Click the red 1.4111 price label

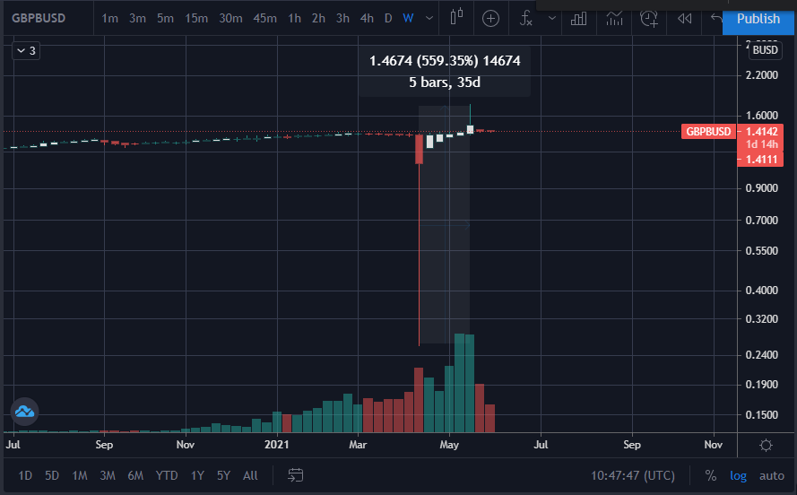[x=761, y=160]
